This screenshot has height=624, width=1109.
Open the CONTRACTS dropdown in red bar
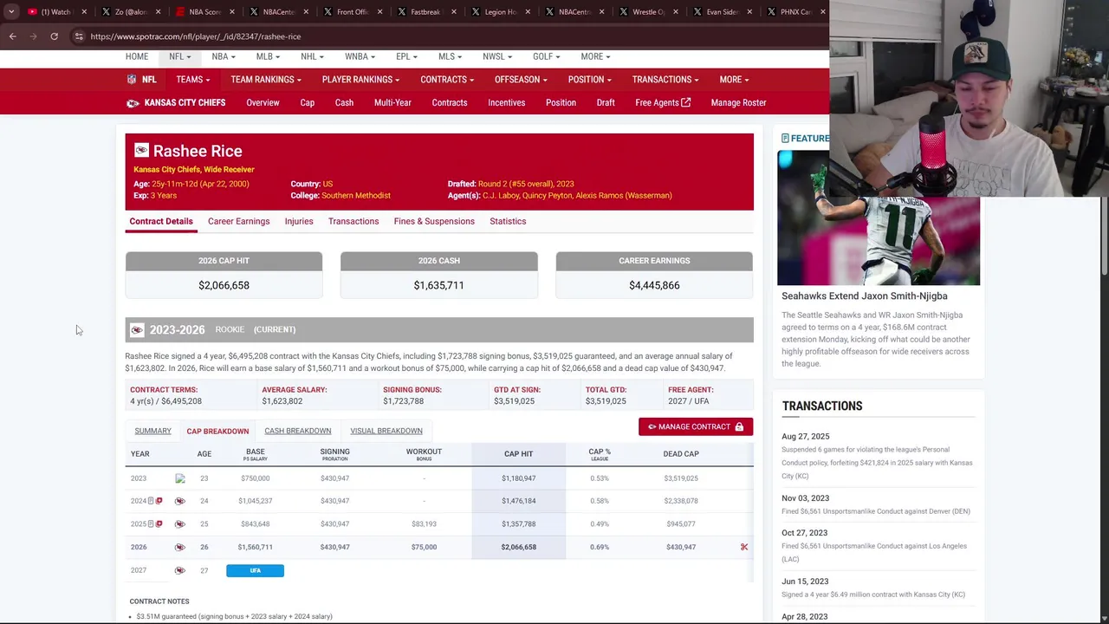(x=447, y=80)
